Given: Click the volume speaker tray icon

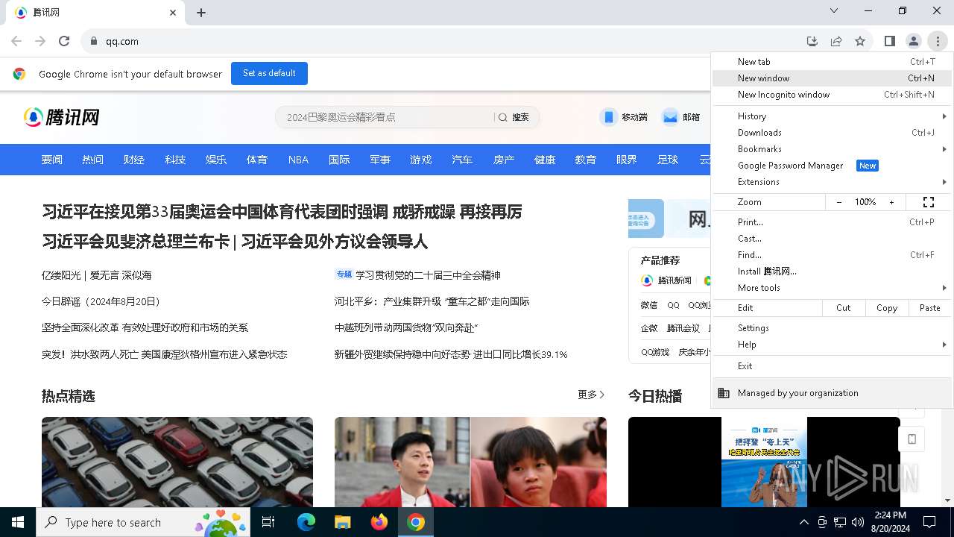Looking at the screenshot, I should pos(858,522).
